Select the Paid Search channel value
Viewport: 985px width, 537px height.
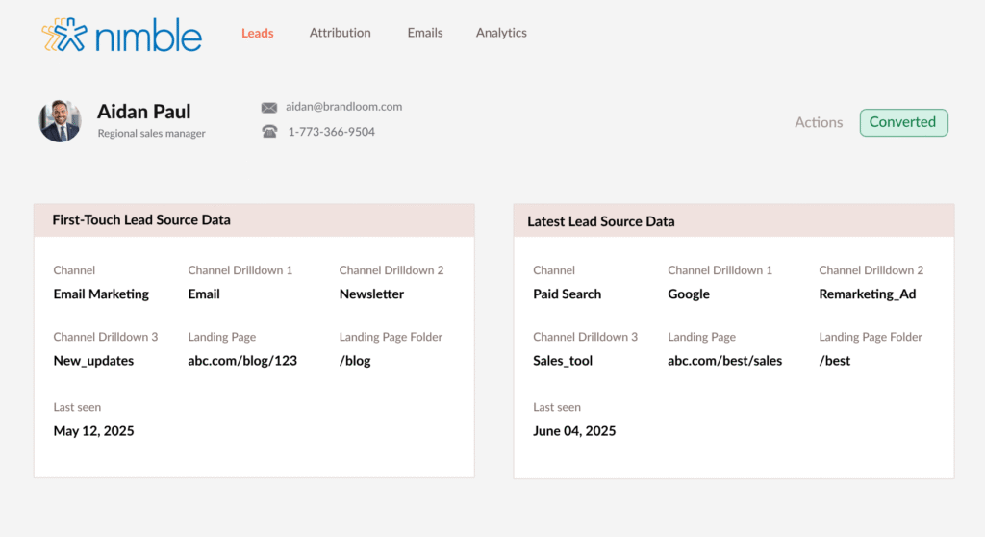[x=567, y=294]
